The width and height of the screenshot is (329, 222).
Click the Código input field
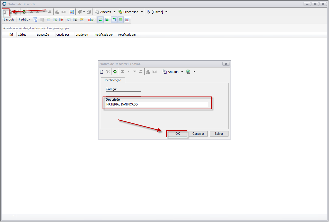click(123, 94)
